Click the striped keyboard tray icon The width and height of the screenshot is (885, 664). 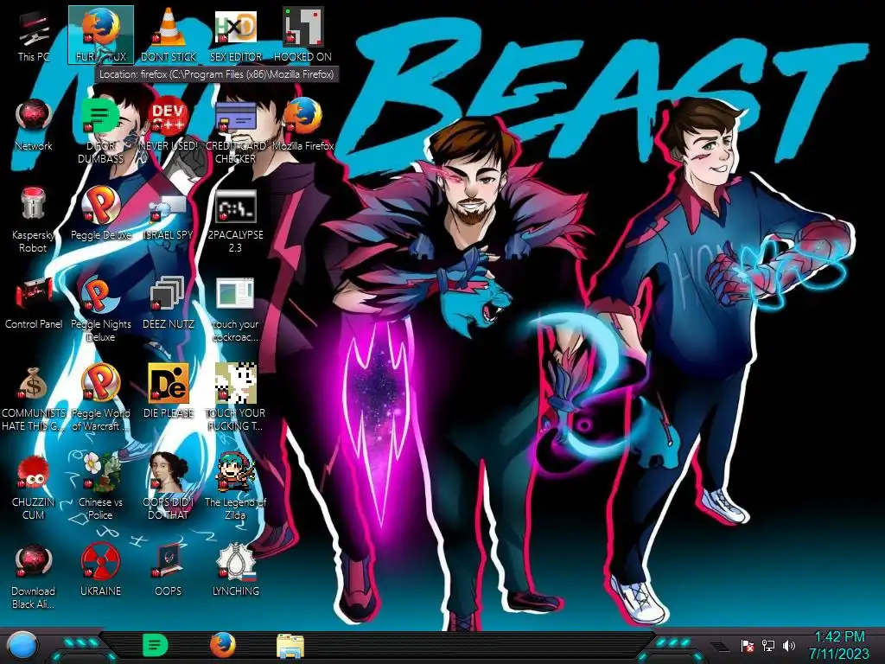(720, 647)
